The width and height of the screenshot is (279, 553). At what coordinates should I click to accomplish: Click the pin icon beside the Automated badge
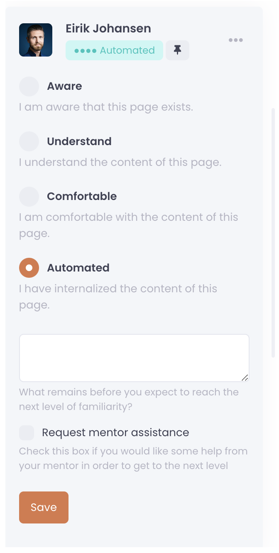click(x=177, y=50)
